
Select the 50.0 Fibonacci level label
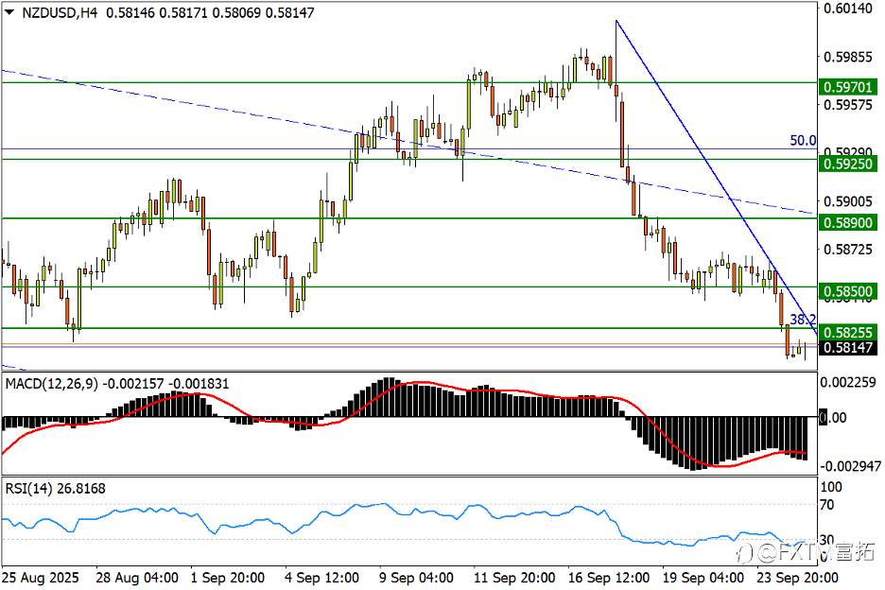(803, 140)
